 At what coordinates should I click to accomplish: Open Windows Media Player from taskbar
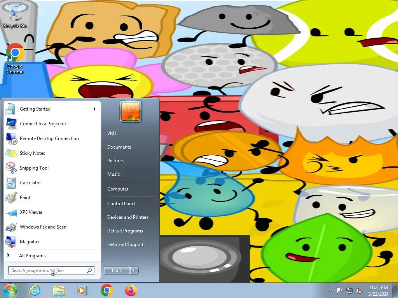pos(82,290)
